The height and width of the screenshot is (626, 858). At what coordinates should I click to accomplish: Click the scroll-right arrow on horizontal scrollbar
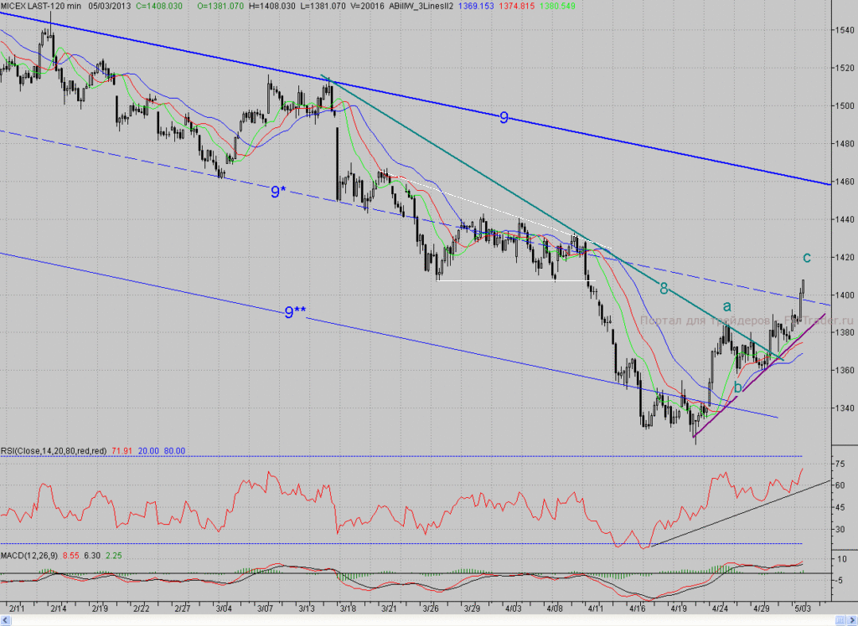pos(851,619)
